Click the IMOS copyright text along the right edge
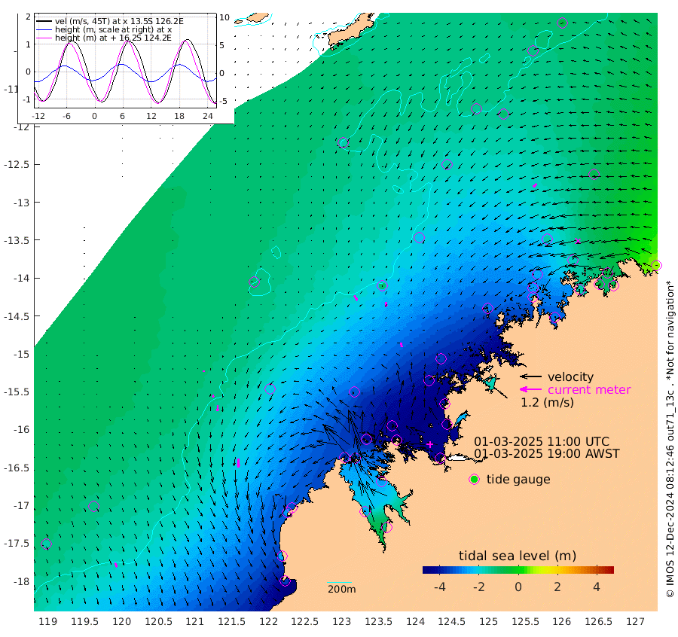This screenshot has width=678, height=637. [670, 439]
